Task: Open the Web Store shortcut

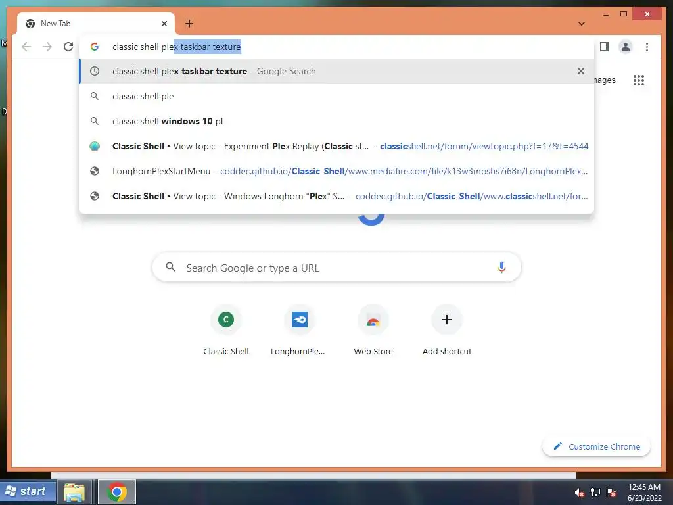Action: [373, 331]
